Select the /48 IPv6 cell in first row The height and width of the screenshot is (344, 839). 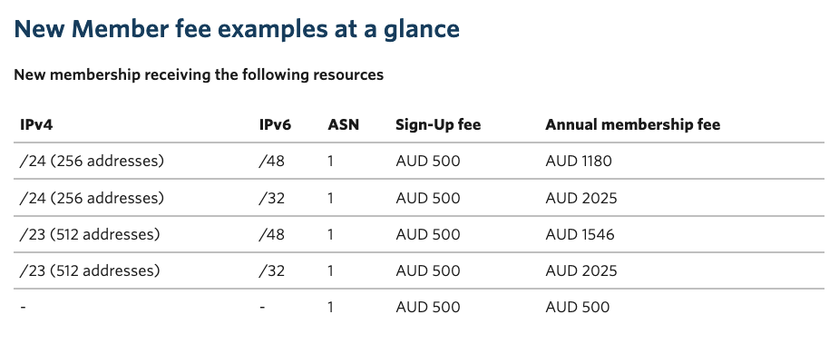(x=272, y=161)
